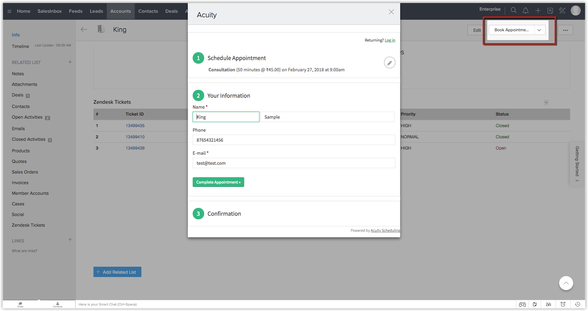Switch to the Leads tab
588x311 pixels.
pyautogui.click(x=96, y=11)
